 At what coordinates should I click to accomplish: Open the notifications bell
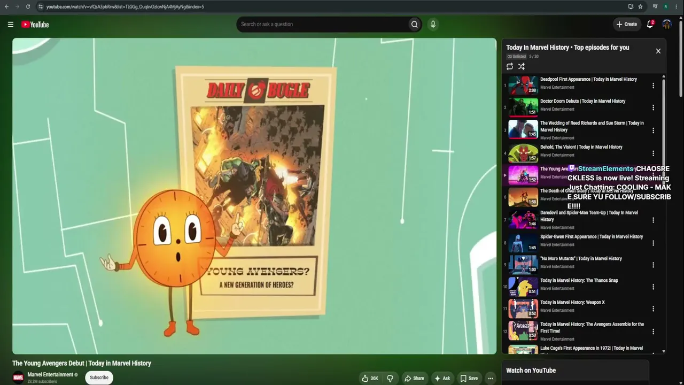tap(650, 24)
